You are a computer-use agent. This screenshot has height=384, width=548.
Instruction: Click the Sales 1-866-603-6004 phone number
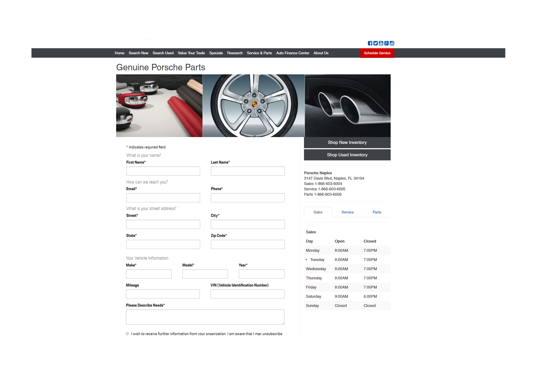pos(323,184)
